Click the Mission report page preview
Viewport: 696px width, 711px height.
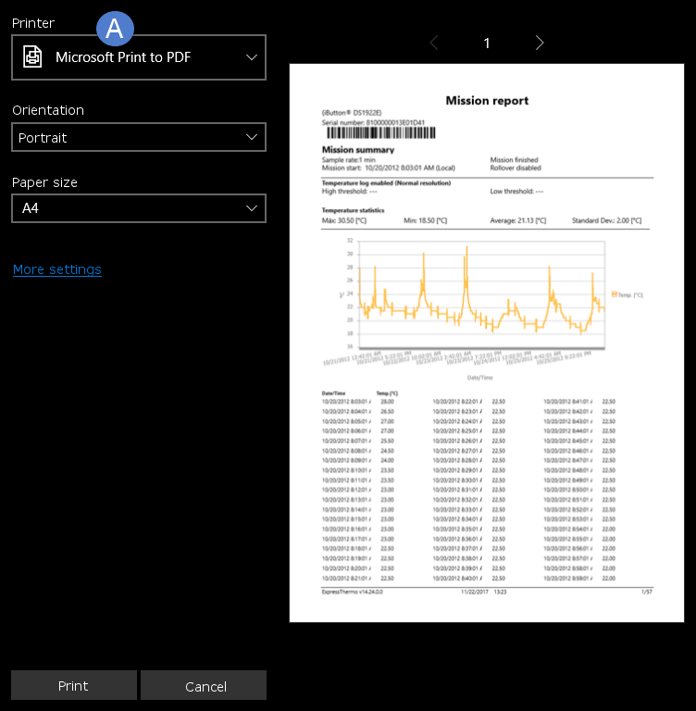coord(487,343)
